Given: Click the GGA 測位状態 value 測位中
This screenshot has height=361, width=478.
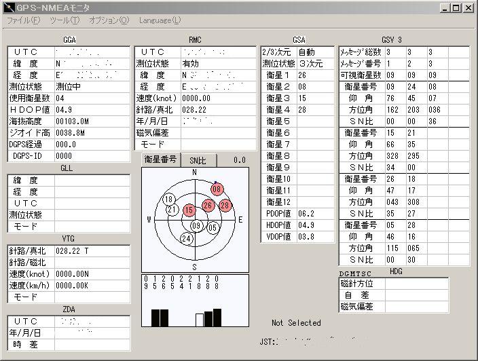Looking at the screenshot, I should pos(69,87).
